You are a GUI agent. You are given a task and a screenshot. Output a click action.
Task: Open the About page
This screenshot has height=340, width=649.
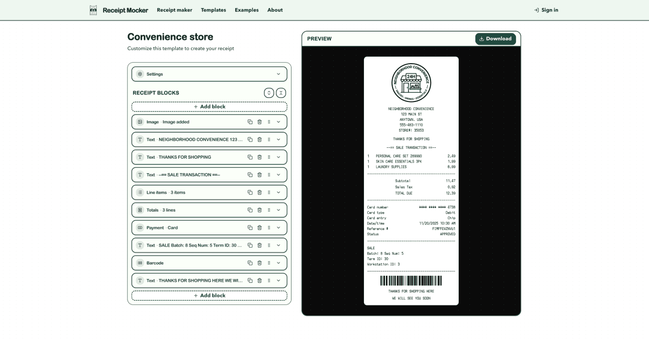(275, 10)
